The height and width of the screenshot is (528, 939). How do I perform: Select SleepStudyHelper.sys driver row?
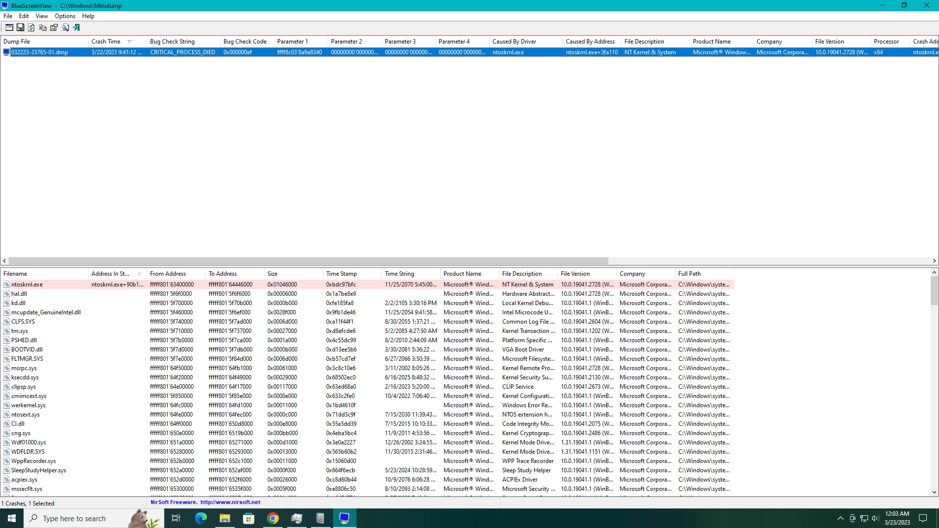click(367, 470)
